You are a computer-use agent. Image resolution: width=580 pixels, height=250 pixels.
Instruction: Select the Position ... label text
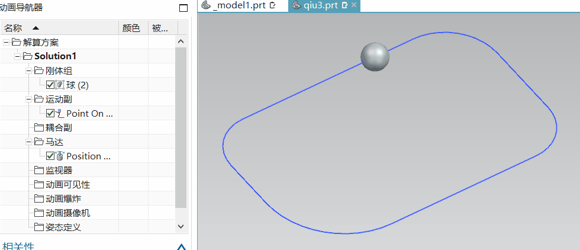coord(88,156)
